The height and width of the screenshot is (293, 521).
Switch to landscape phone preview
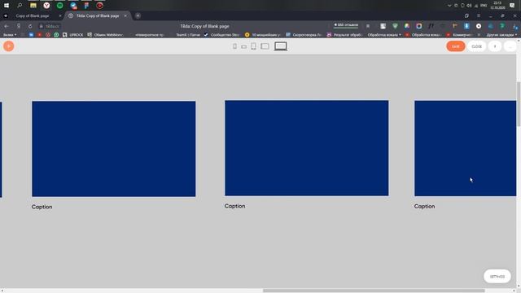[x=244, y=47]
